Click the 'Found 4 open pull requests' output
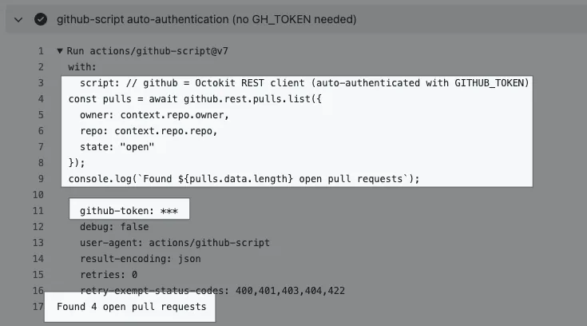This screenshot has height=326, width=587. [131, 306]
